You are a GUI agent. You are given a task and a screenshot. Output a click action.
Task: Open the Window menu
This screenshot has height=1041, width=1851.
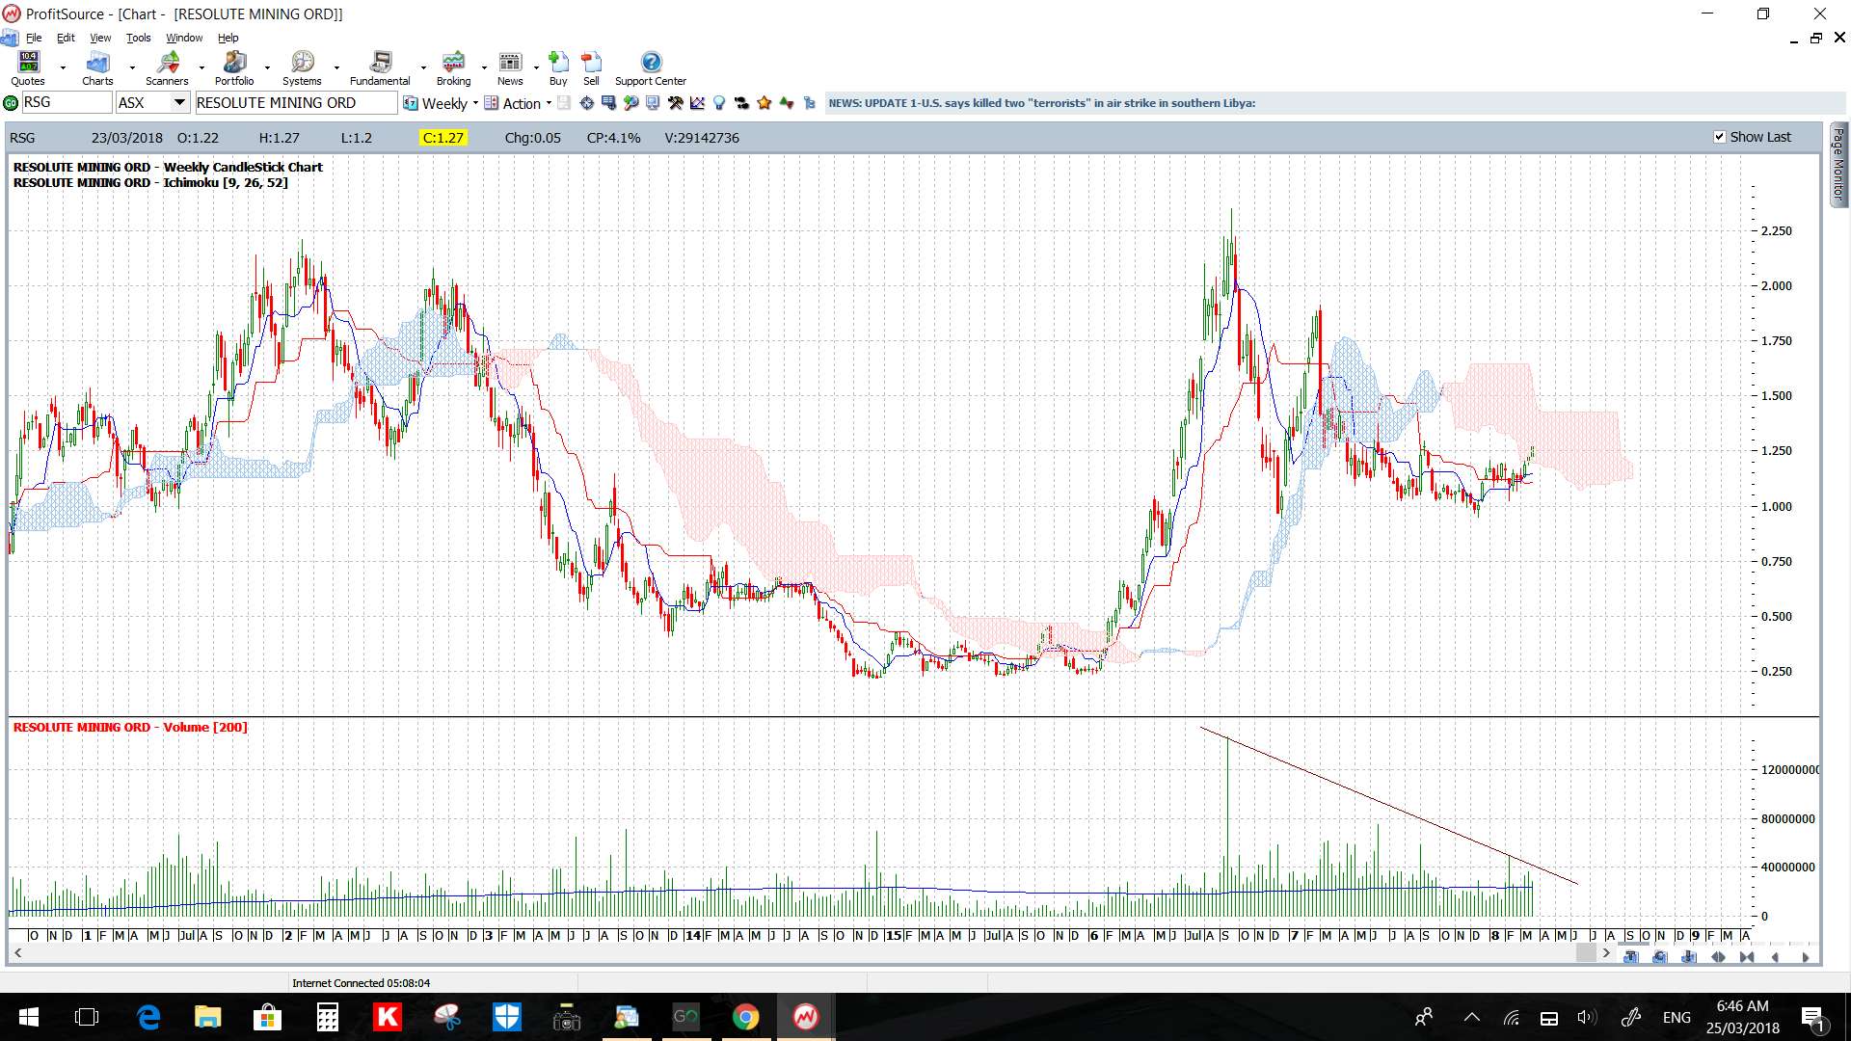[x=184, y=38]
